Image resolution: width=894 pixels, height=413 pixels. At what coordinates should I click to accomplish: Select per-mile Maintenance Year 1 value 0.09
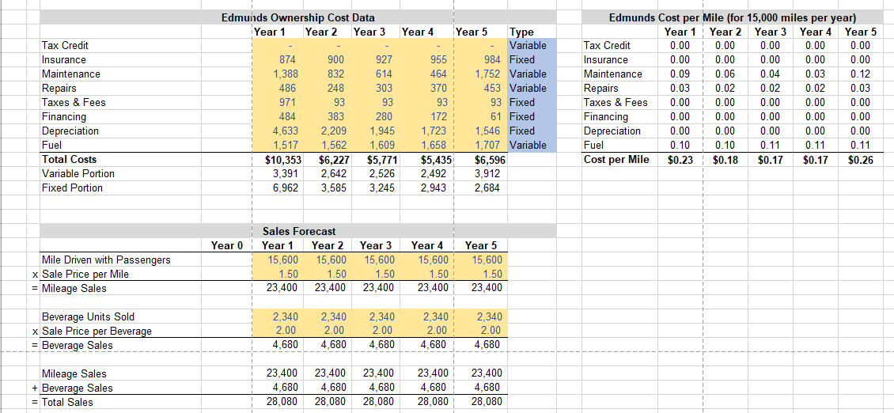pos(680,74)
